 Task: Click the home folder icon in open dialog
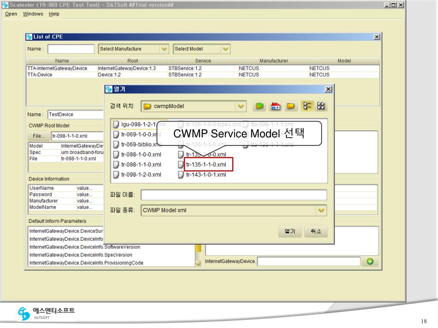click(275, 106)
